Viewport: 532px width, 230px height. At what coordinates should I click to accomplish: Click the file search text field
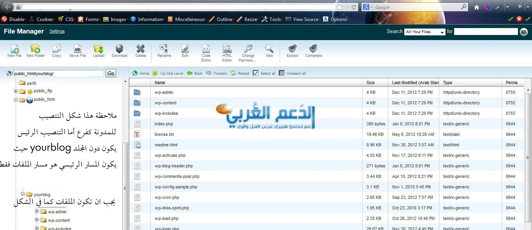(x=486, y=32)
